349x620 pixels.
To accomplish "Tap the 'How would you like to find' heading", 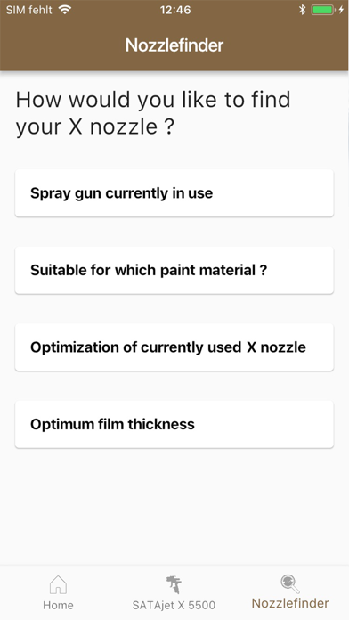I will click(153, 100).
